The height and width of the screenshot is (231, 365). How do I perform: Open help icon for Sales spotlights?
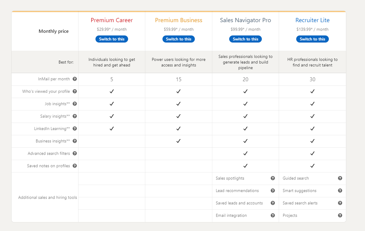click(273, 178)
